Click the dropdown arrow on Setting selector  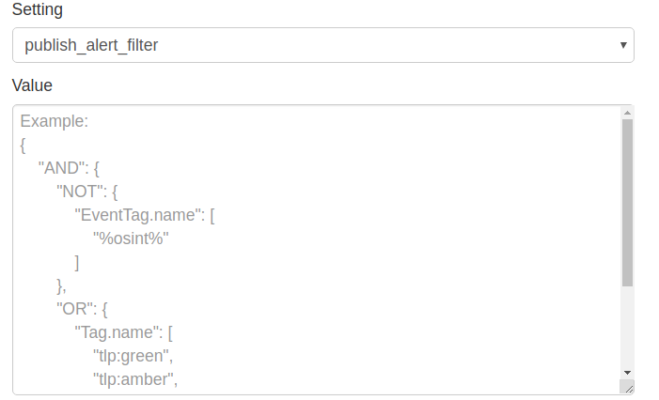623,45
